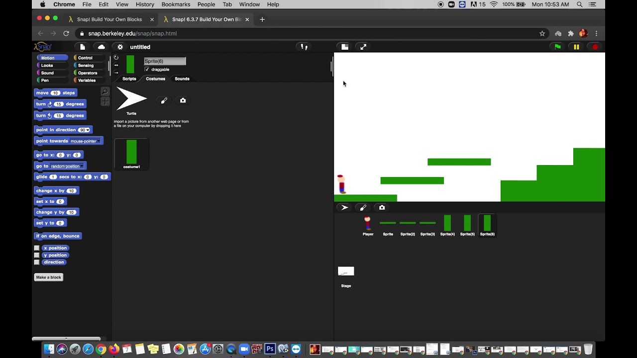Open the settings gear menu in Snap!
The height and width of the screenshot is (358, 637).
pos(120,47)
